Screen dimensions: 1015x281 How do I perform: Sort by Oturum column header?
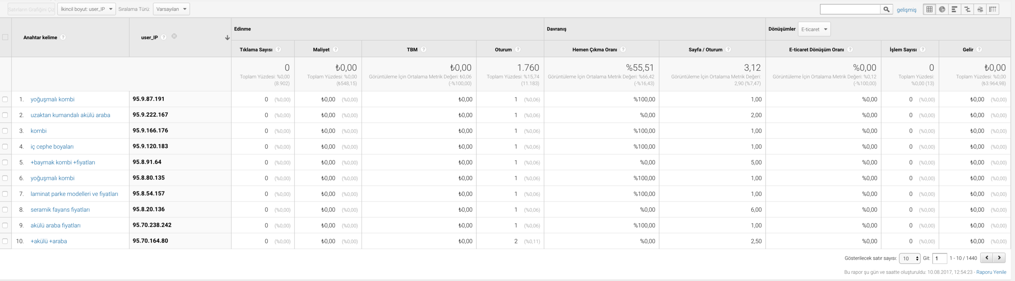[x=503, y=49]
